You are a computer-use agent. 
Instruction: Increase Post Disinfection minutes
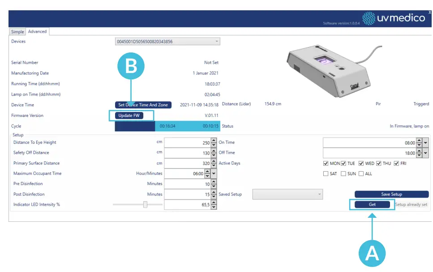pyautogui.click(x=214, y=192)
